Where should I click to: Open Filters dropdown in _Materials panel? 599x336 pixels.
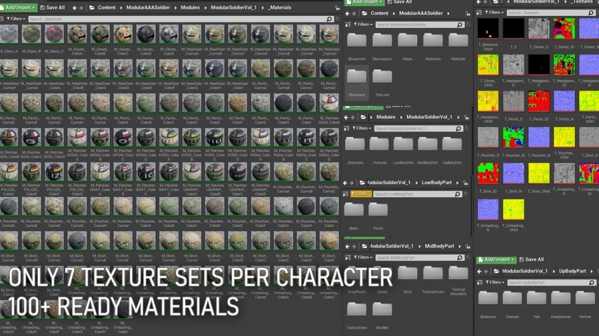click(16, 19)
